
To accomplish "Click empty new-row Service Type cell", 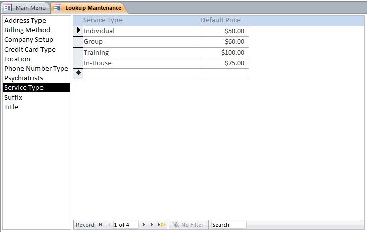I will [141, 74].
